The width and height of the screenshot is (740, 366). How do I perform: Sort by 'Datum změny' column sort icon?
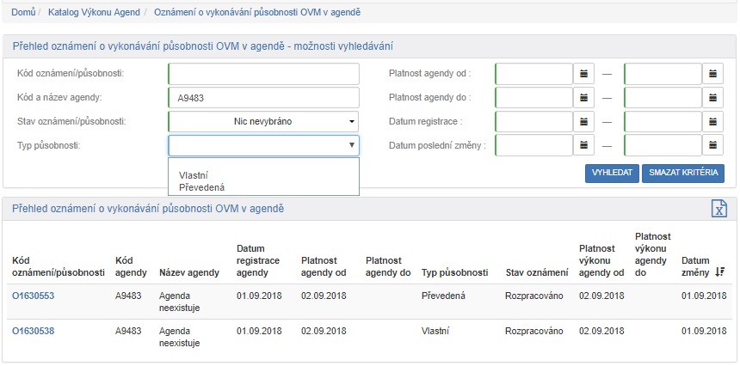[x=720, y=272]
